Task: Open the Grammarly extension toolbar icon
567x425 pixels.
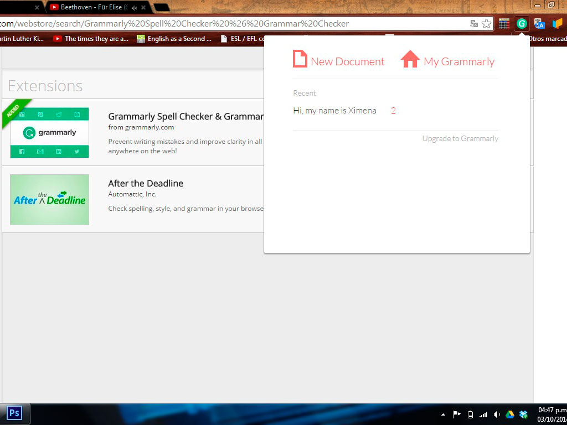Action: pyautogui.click(x=522, y=24)
